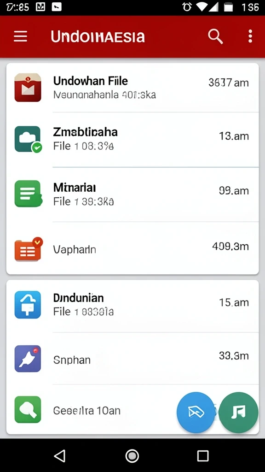Screen dimensions: 265x472
Task: Tap the teal cloud icon with green check
Action: pyautogui.click(x=28, y=139)
